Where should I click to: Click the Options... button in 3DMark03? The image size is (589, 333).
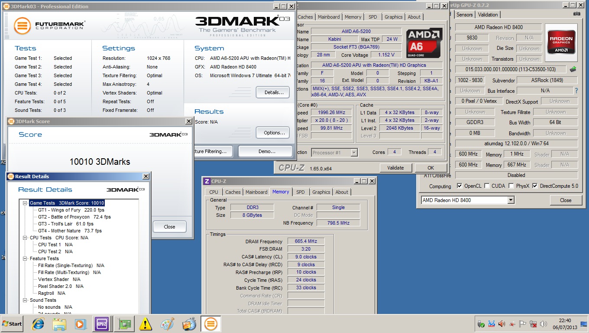273,133
